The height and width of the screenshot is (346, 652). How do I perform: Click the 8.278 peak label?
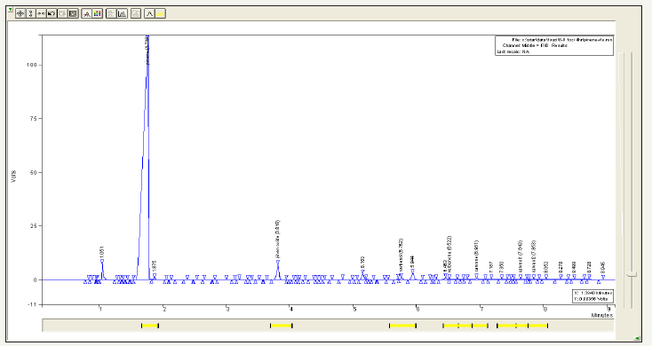[561, 267]
